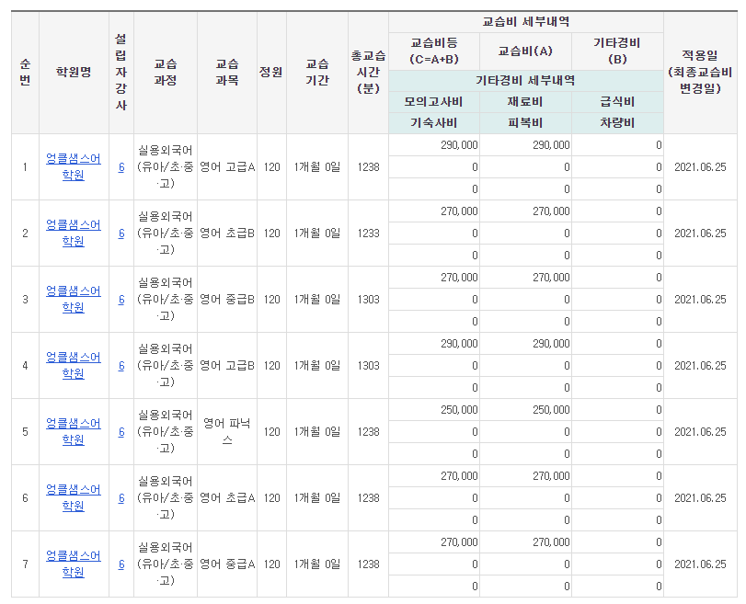Click instructor count link for 영어 초급B row
The width and height of the screenshot is (746, 604).
point(121,234)
